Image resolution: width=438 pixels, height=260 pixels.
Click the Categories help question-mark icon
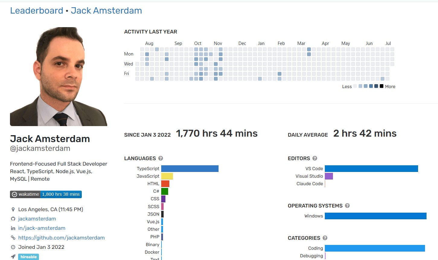click(x=325, y=238)
